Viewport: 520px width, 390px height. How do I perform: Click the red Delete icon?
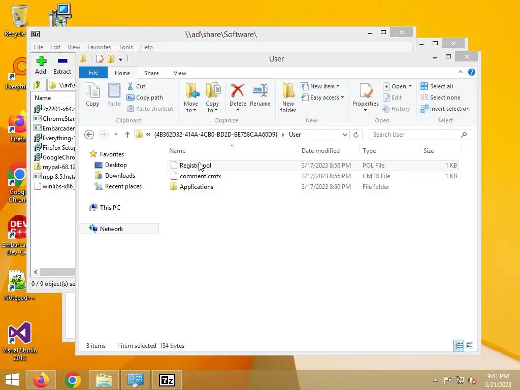pyautogui.click(x=238, y=90)
